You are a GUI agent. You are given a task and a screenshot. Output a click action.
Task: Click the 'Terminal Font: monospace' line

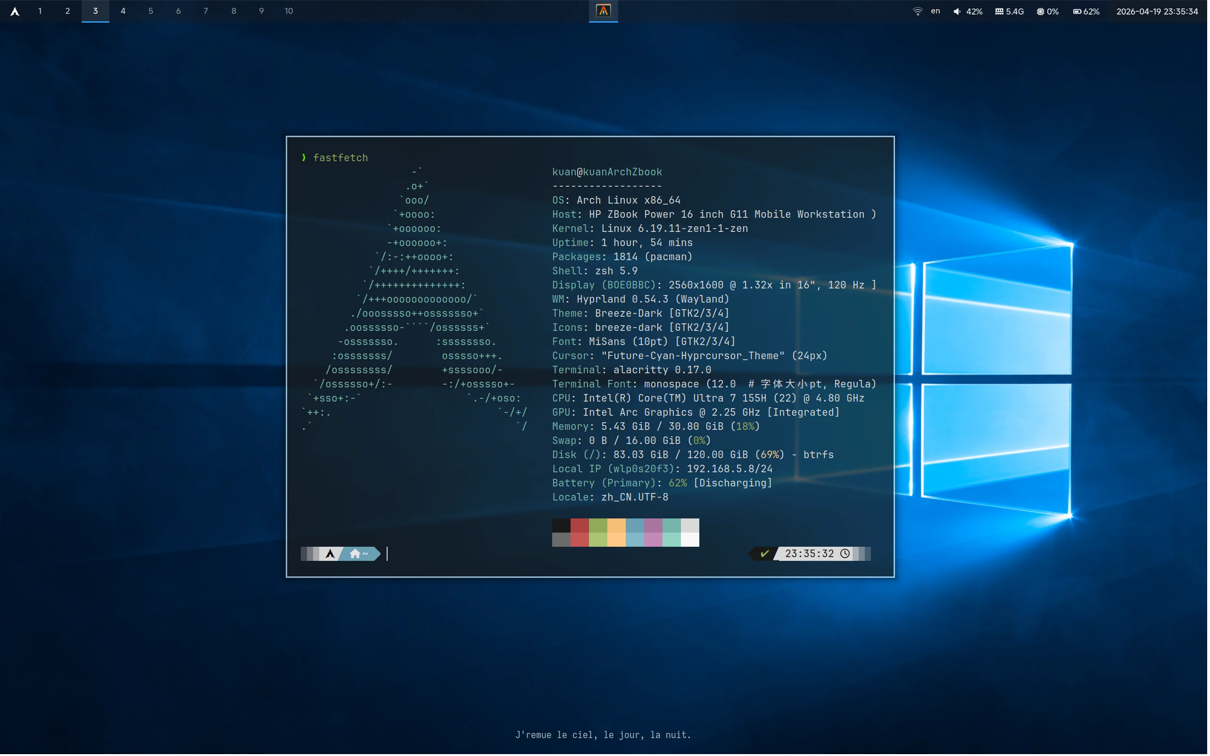point(715,385)
